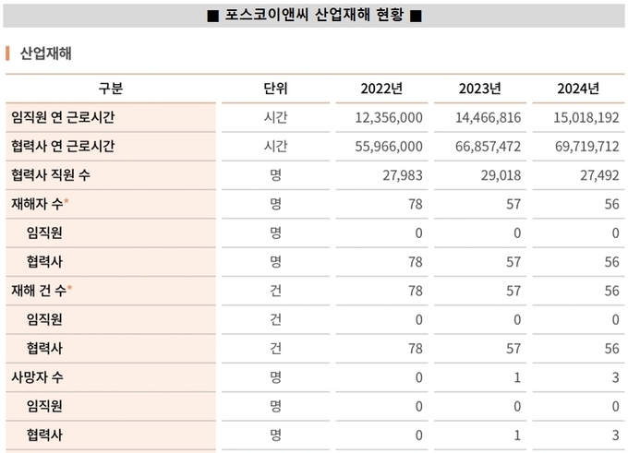The width and height of the screenshot is (628, 453).
Task: Select the value 69,719,712
Action: (x=586, y=147)
